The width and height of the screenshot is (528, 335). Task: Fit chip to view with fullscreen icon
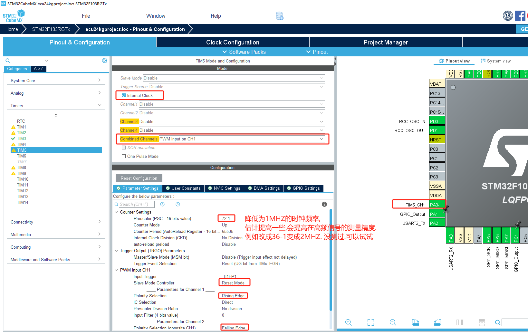(371, 322)
